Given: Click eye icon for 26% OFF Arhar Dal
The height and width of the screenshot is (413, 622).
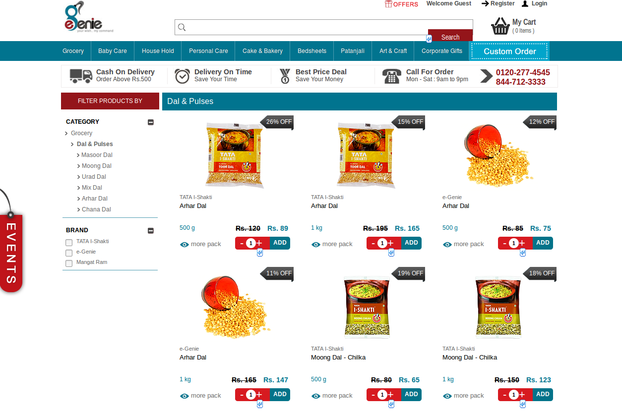Looking at the screenshot, I should pyautogui.click(x=185, y=244).
